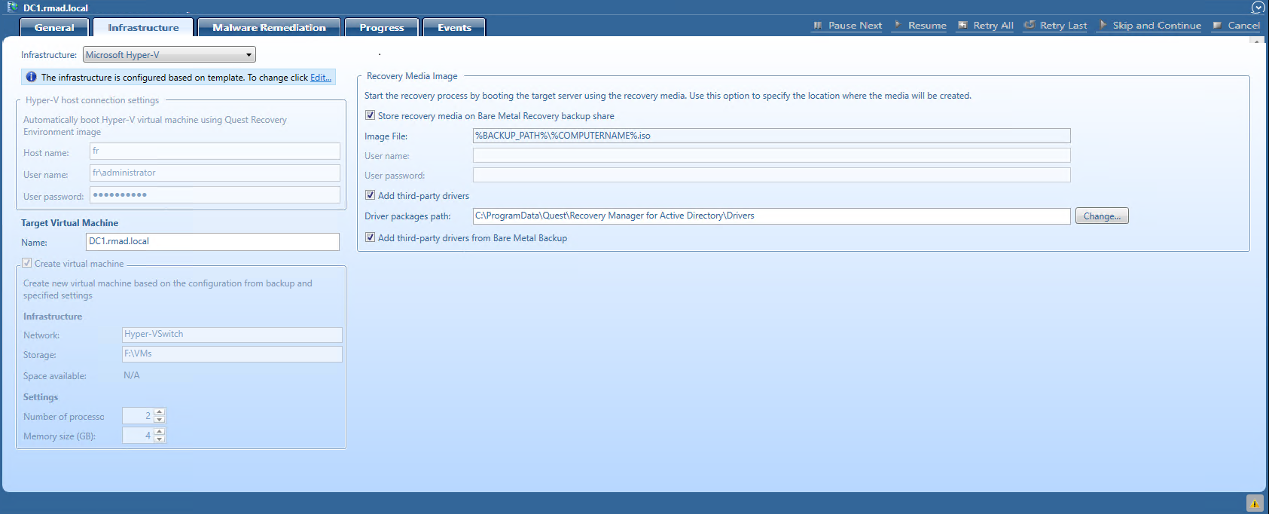Open the Malware Remediation tab

click(x=269, y=27)
